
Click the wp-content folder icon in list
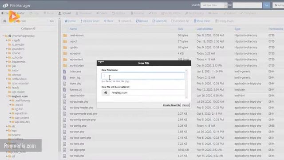coord(65,60)
